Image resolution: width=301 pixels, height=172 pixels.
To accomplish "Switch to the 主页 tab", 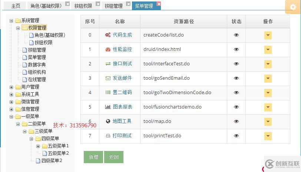I will [16, 6].
